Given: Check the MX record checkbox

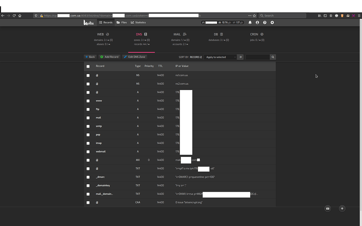Looking at the screenshot, I should pos(88,160).
